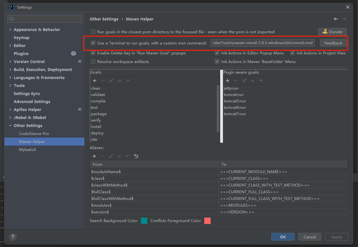
Task: Reset aliases with the revert icon
Action: point(136,156)
